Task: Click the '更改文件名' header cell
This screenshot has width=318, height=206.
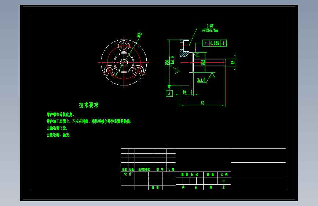Action: 144,169
